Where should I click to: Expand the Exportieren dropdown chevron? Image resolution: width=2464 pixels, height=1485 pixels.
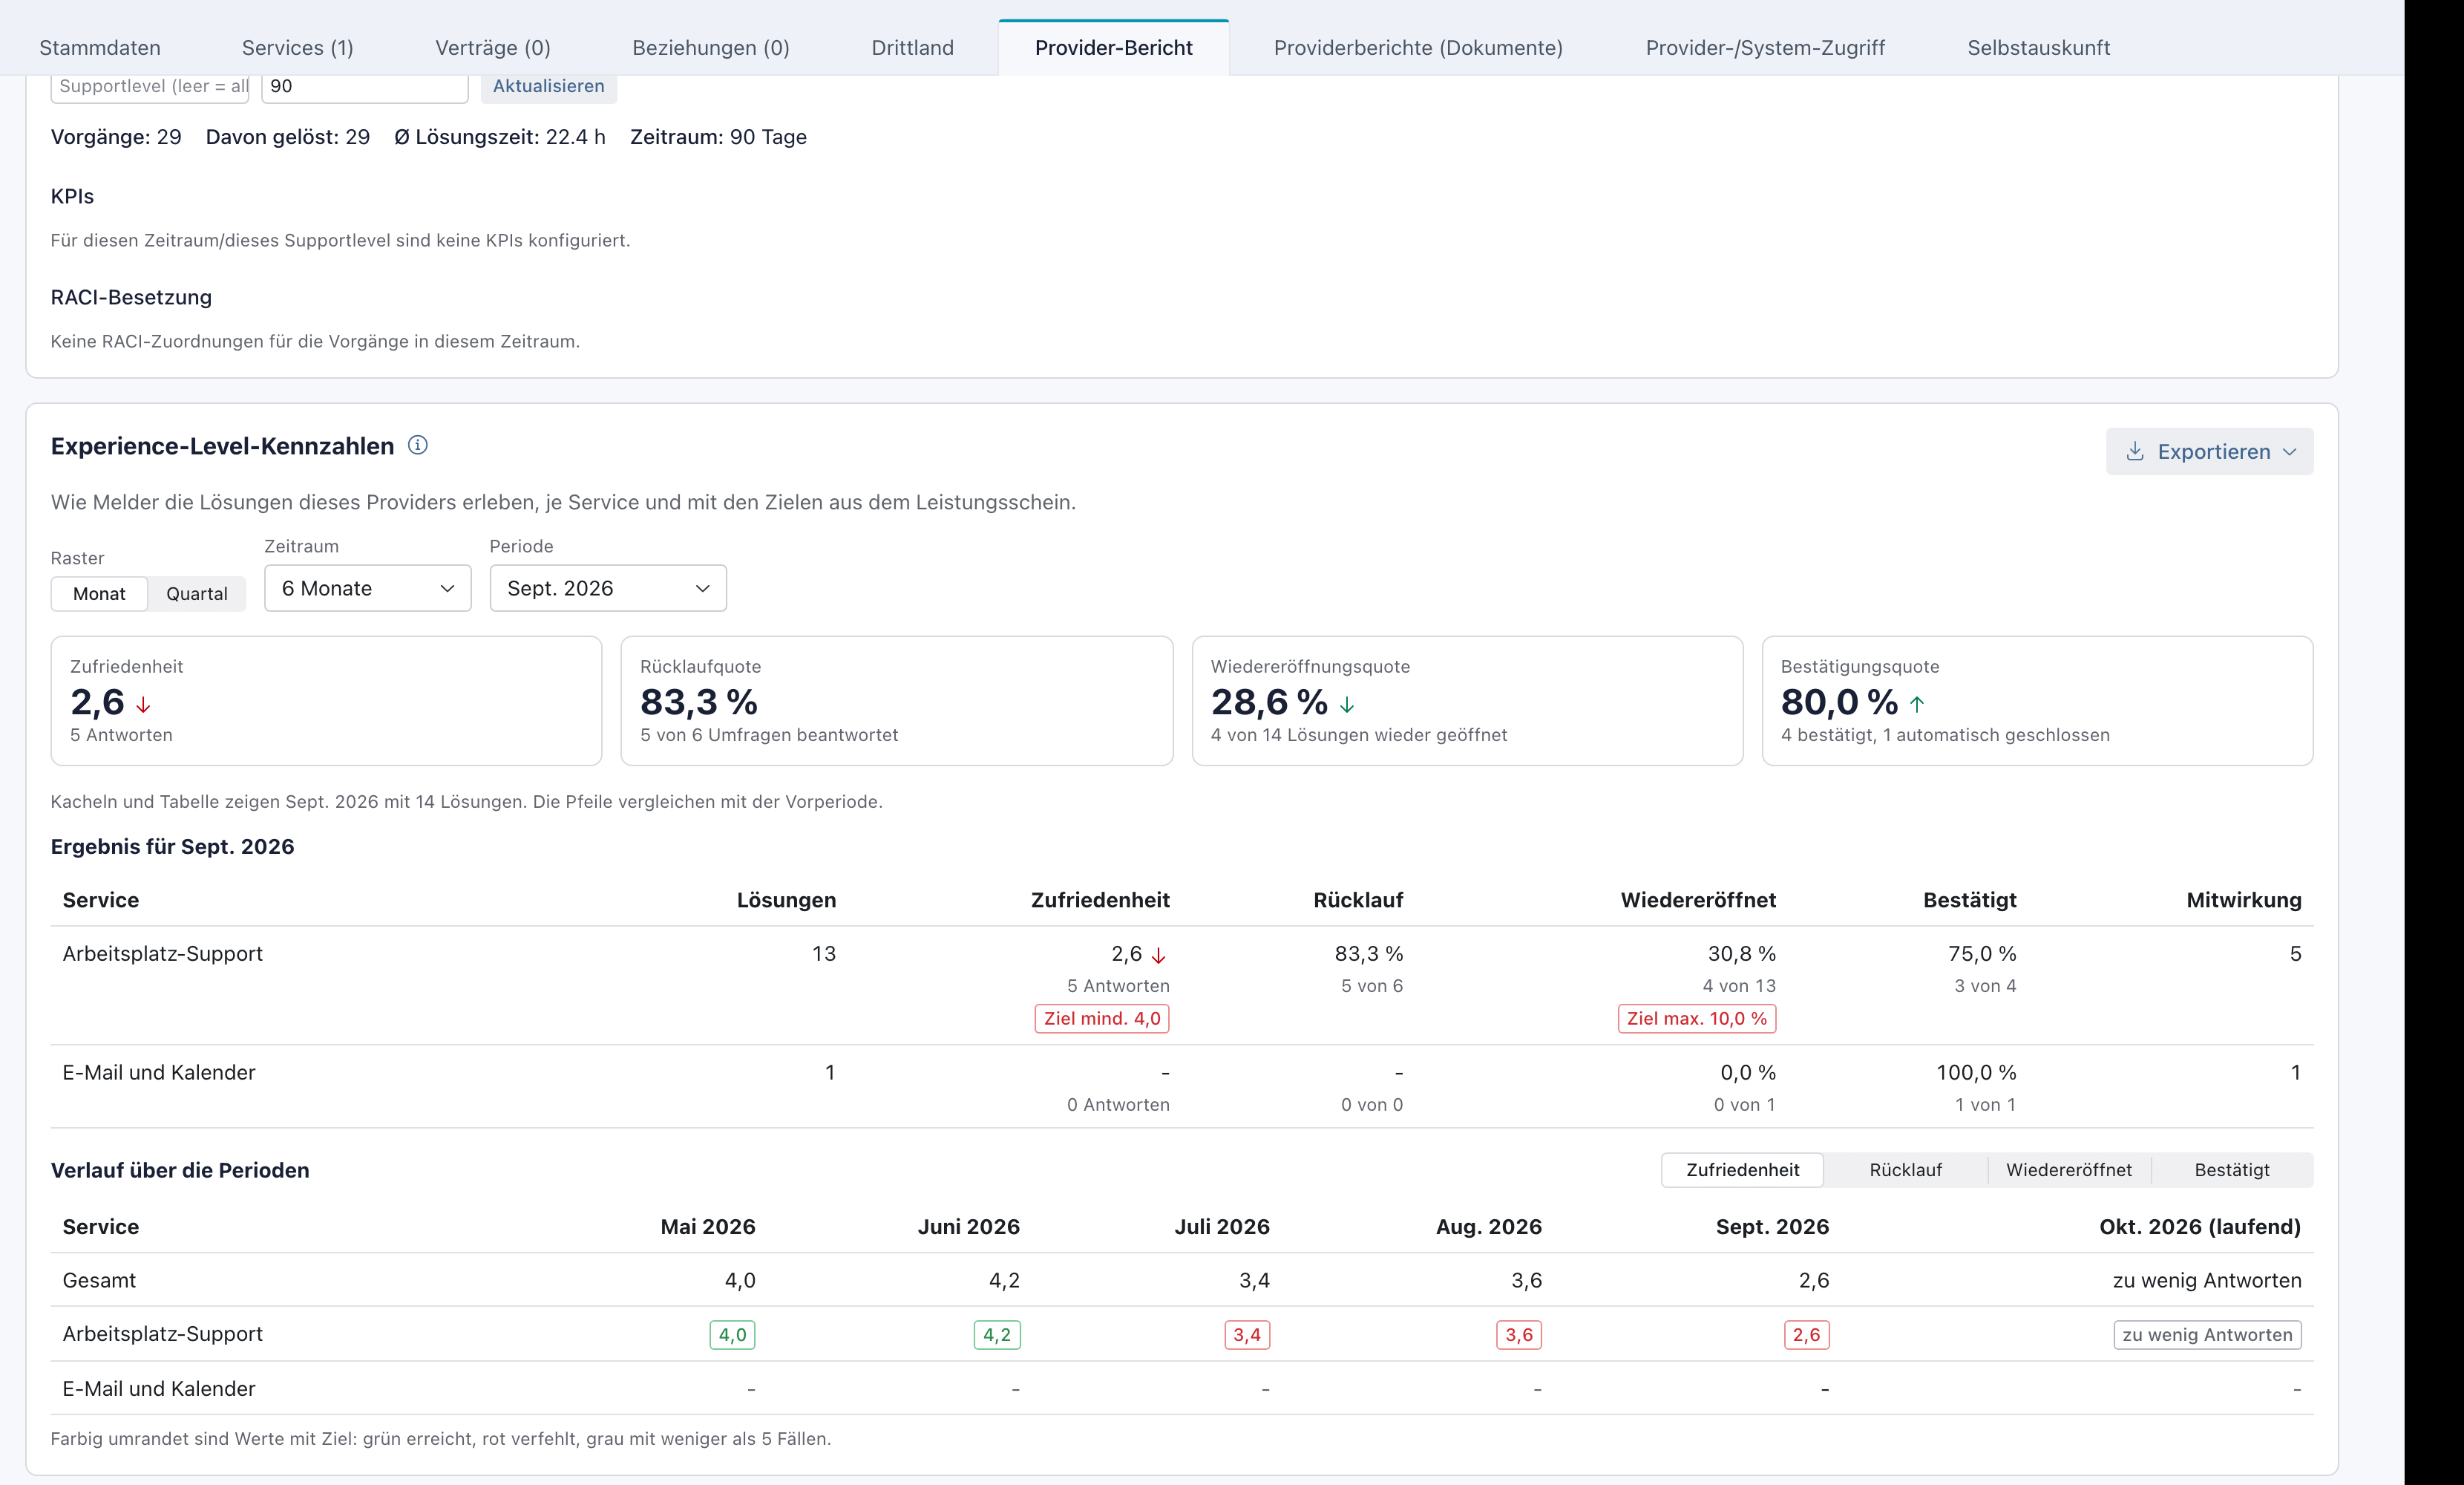click(x=2289, y=452)
